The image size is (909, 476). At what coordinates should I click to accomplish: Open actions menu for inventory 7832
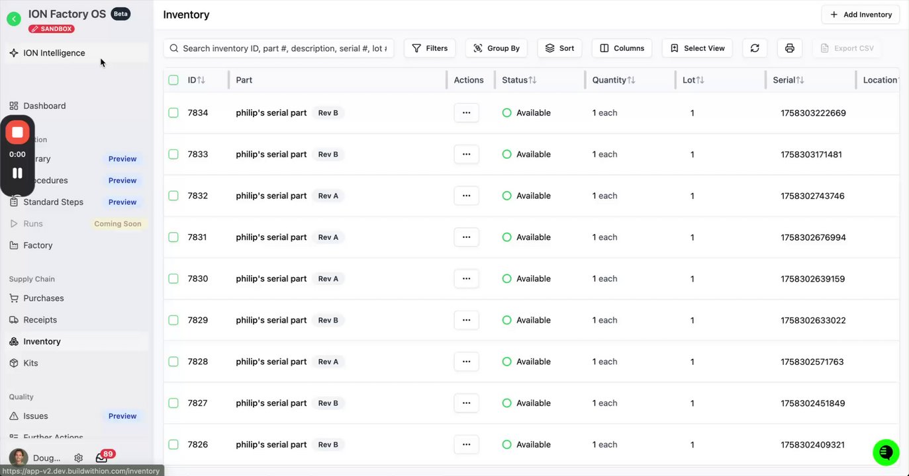coord(466,196)
